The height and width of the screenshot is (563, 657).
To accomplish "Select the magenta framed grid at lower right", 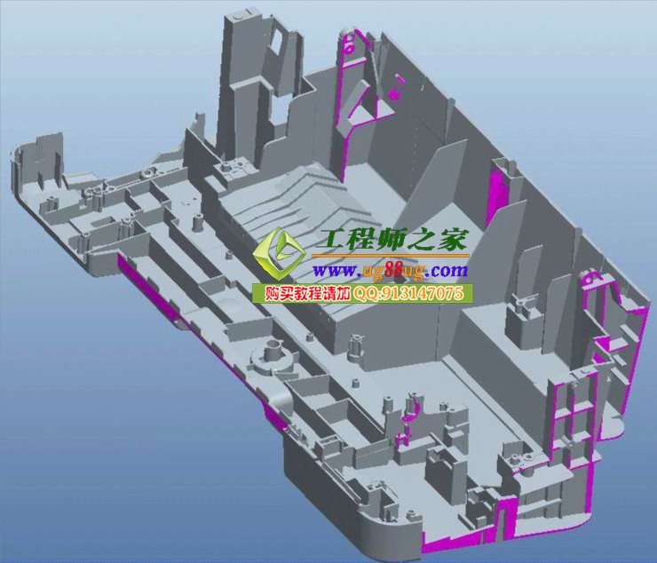I will click(569, 417).
